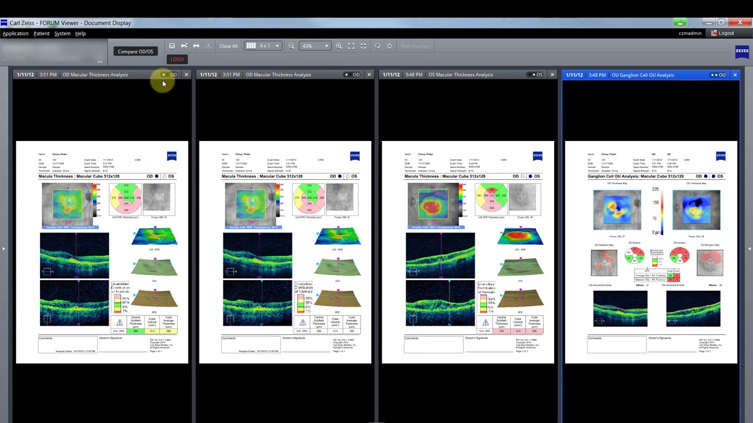Click the Close All button
753x423 pixels.
pos(228,46)
